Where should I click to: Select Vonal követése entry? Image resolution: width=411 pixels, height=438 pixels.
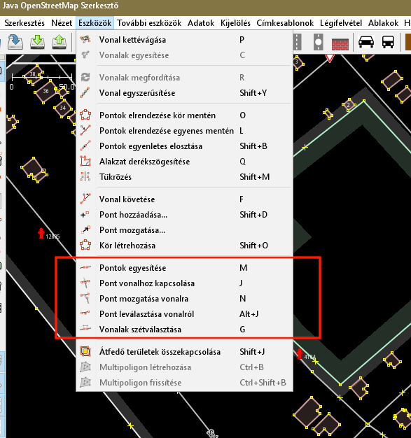[x=185, y=199]
